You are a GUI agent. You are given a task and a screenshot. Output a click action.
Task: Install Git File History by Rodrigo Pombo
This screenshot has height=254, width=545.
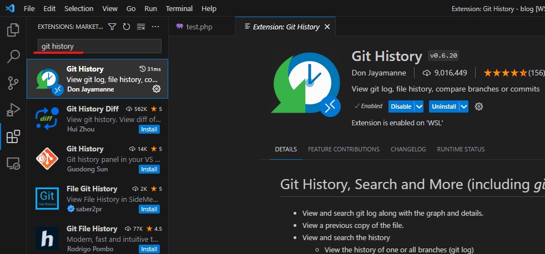click(x=149, y=249)
